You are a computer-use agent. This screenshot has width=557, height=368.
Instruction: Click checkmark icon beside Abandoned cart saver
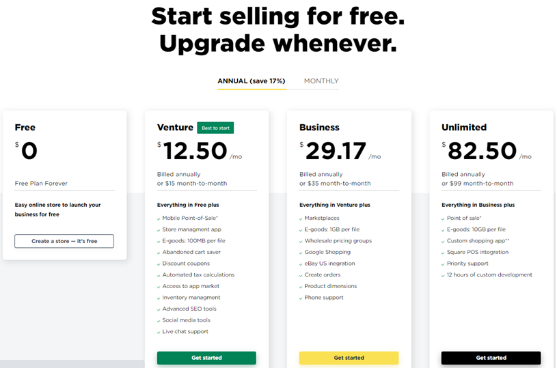pos(159,253)
